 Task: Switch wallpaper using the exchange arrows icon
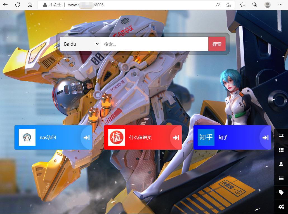tap(281, 136)
